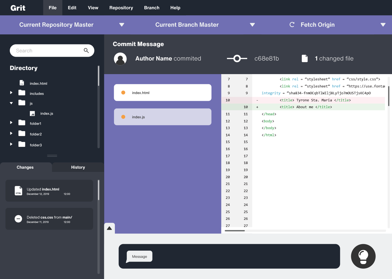
Task: Expand the folder3 tree item
Action: click(11, 144)
